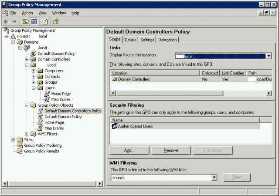Click the Open button for WMI filter
The width and height of the screenshot is (279, 196).
click(237, 177)
